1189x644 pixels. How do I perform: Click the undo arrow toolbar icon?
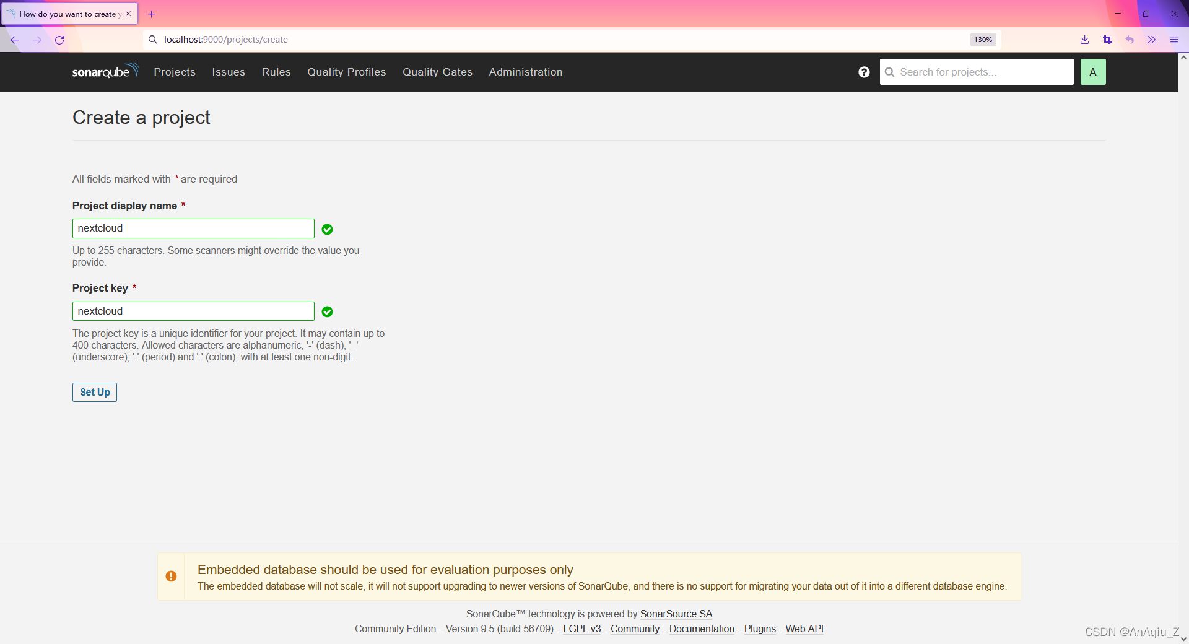coord(1130,40)
